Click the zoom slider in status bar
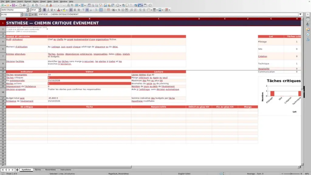311x175 pixels. click(292, 174)
